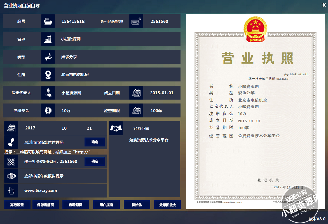Open 高级设置 advanced settings

pos(17,205)
